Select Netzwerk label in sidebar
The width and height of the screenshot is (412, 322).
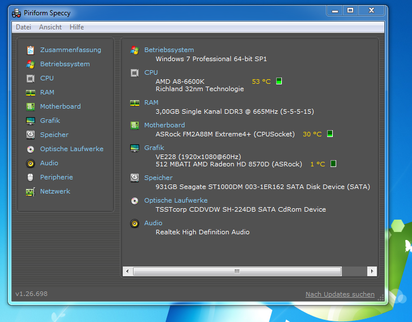55,191
